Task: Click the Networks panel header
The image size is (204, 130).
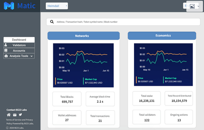Action: 83,36
